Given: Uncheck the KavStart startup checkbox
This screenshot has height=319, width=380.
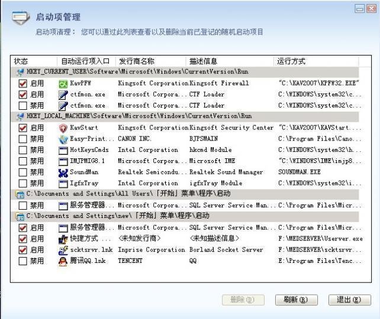Looking at the screenshot, I should point(22,128).
